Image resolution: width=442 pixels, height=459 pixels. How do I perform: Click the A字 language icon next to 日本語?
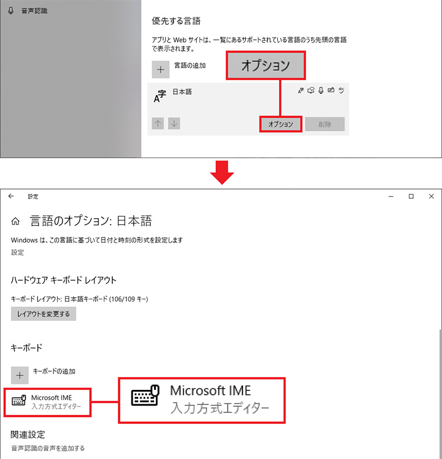[x=160, y=95]
